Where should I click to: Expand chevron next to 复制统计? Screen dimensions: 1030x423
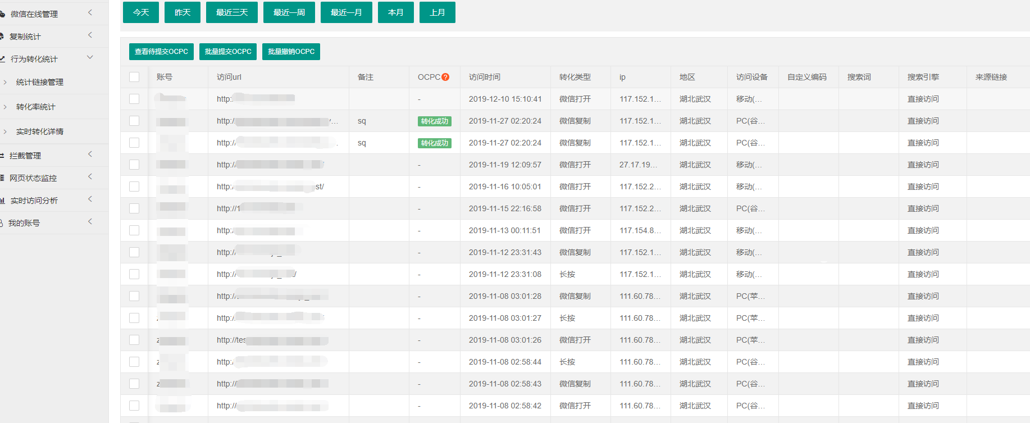click(x=90, y=35)
